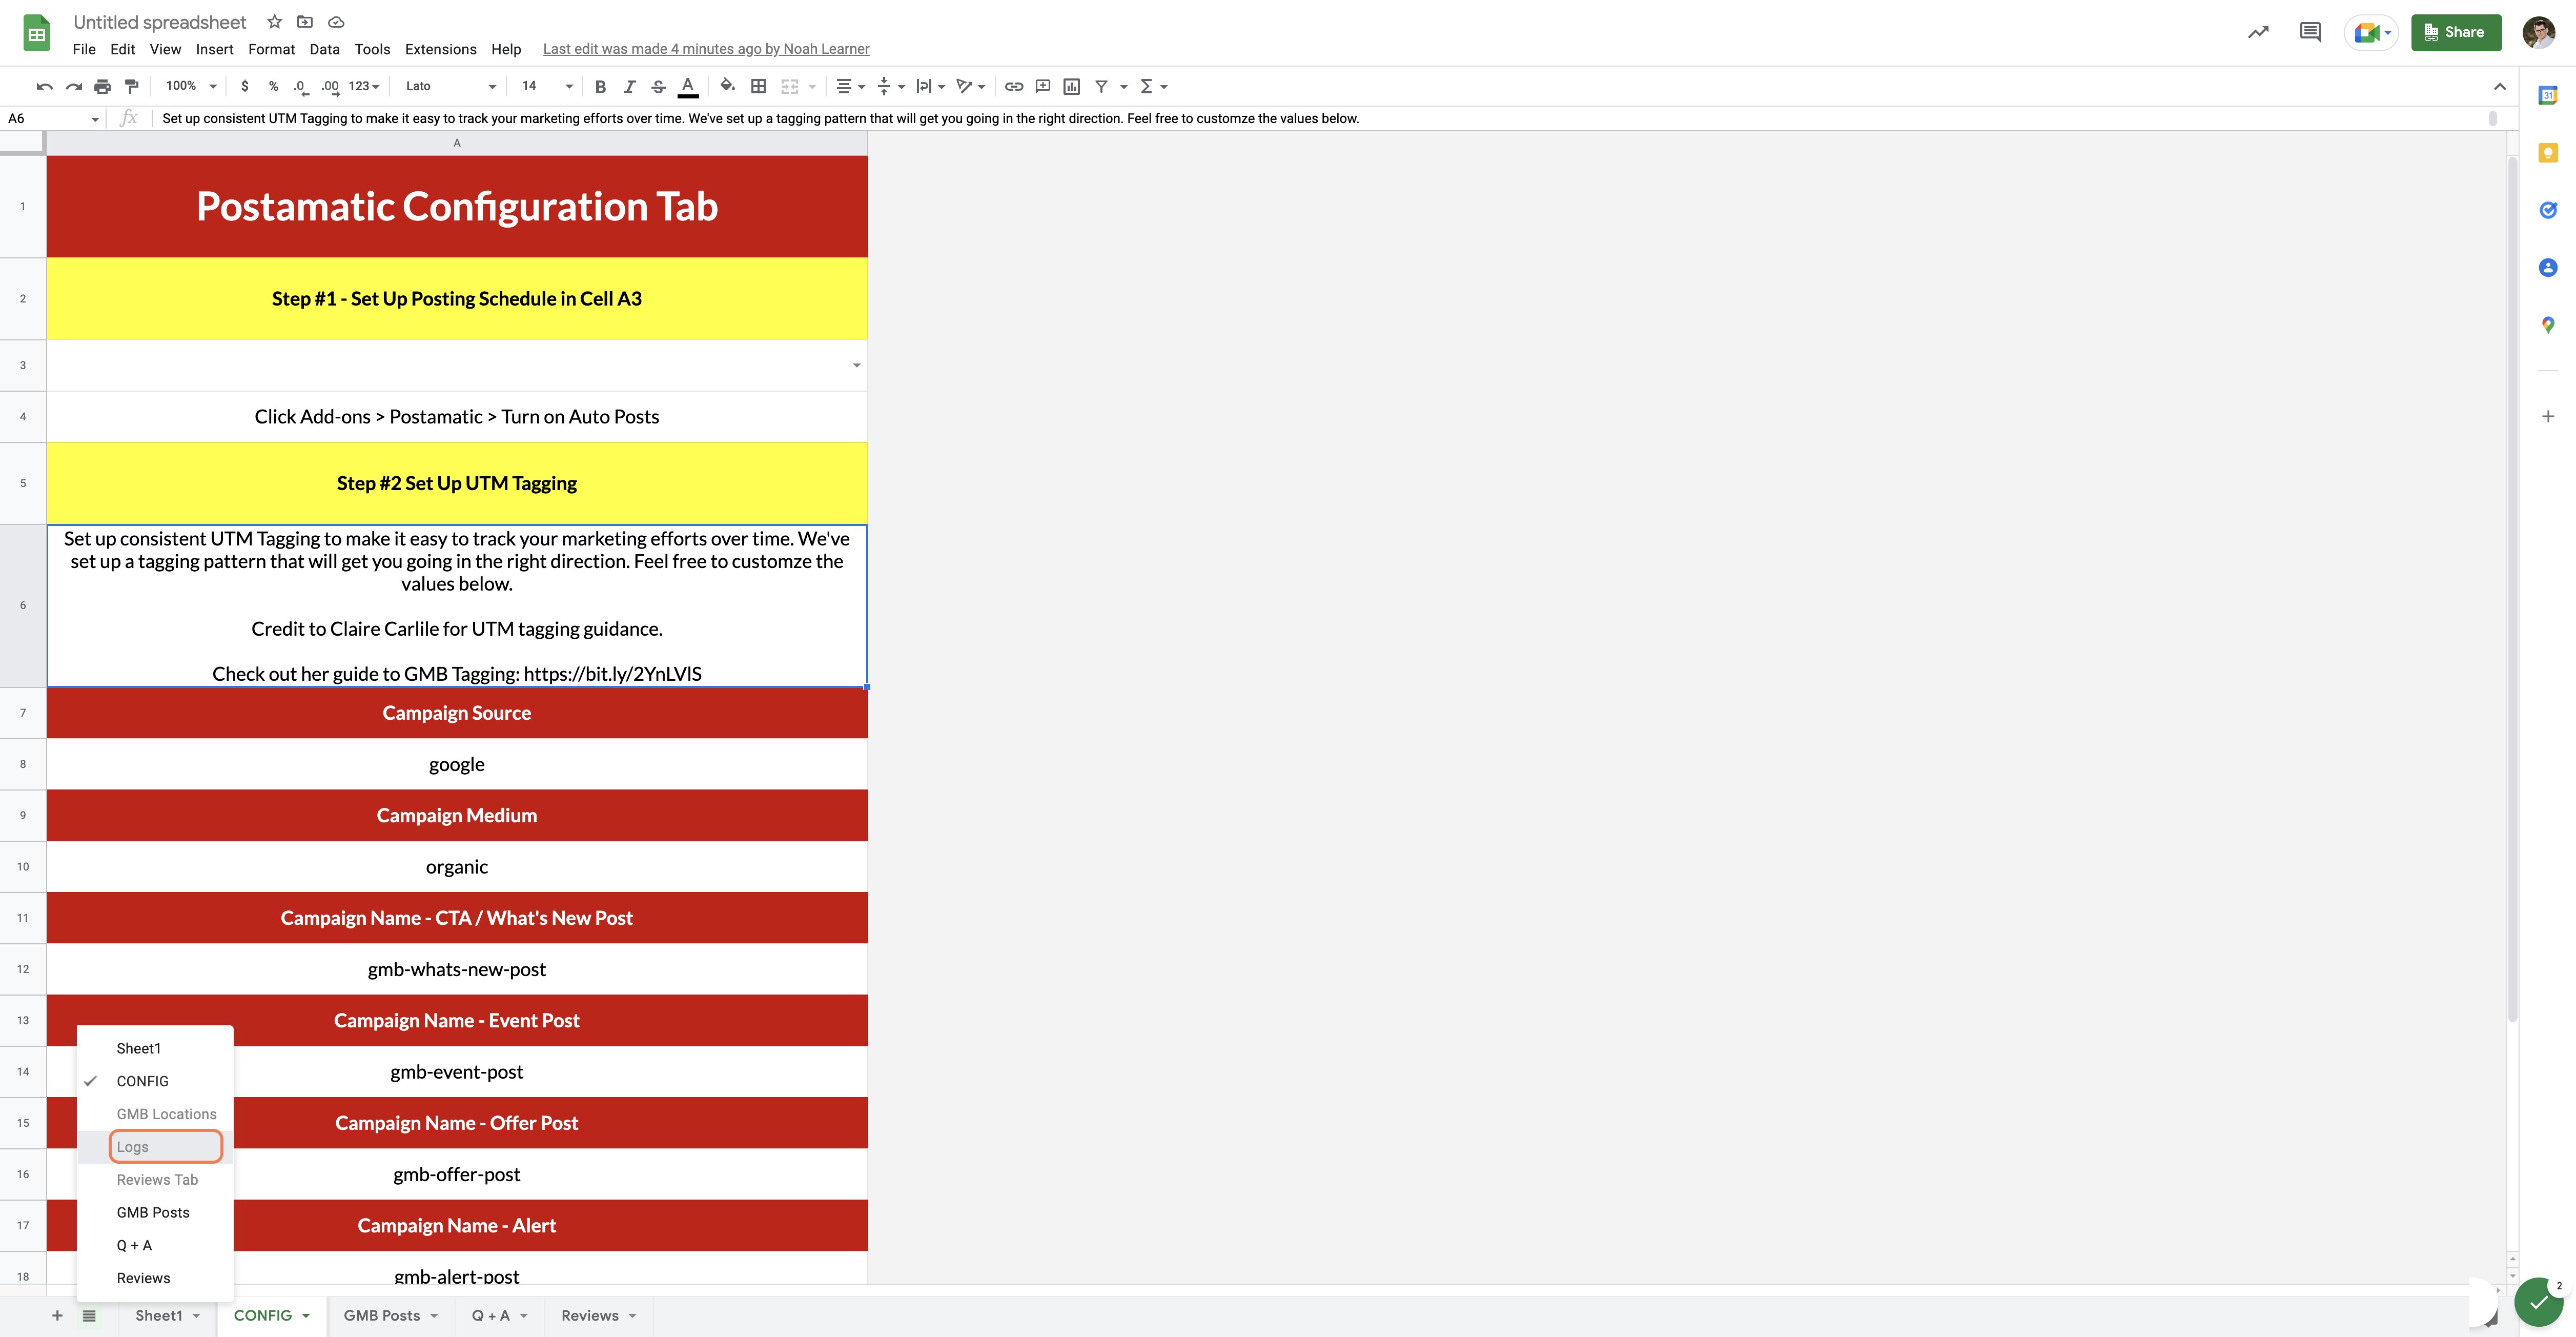Insert a chart from the toolbar
Viewport: 2576px width, 1337px height.
pos(1072,86)
